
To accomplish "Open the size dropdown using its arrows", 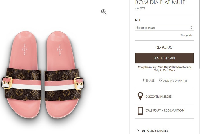I will tap(192, 28).
